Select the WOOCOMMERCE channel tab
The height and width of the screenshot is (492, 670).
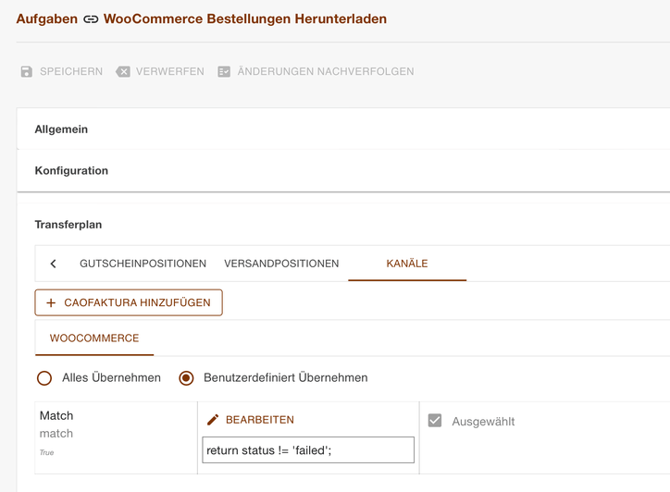pyautogui.click(x=94, y=338)
